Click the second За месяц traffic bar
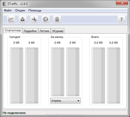The width and height of the screenshot is (130, 117). [x=73, y=72]
